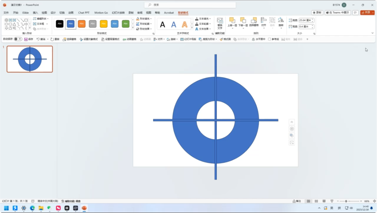The width and height of the screenshot is (377, 213).
Task: Activate the 格式刷 (Format Painter) tool
Action: (x=225, y=39)
